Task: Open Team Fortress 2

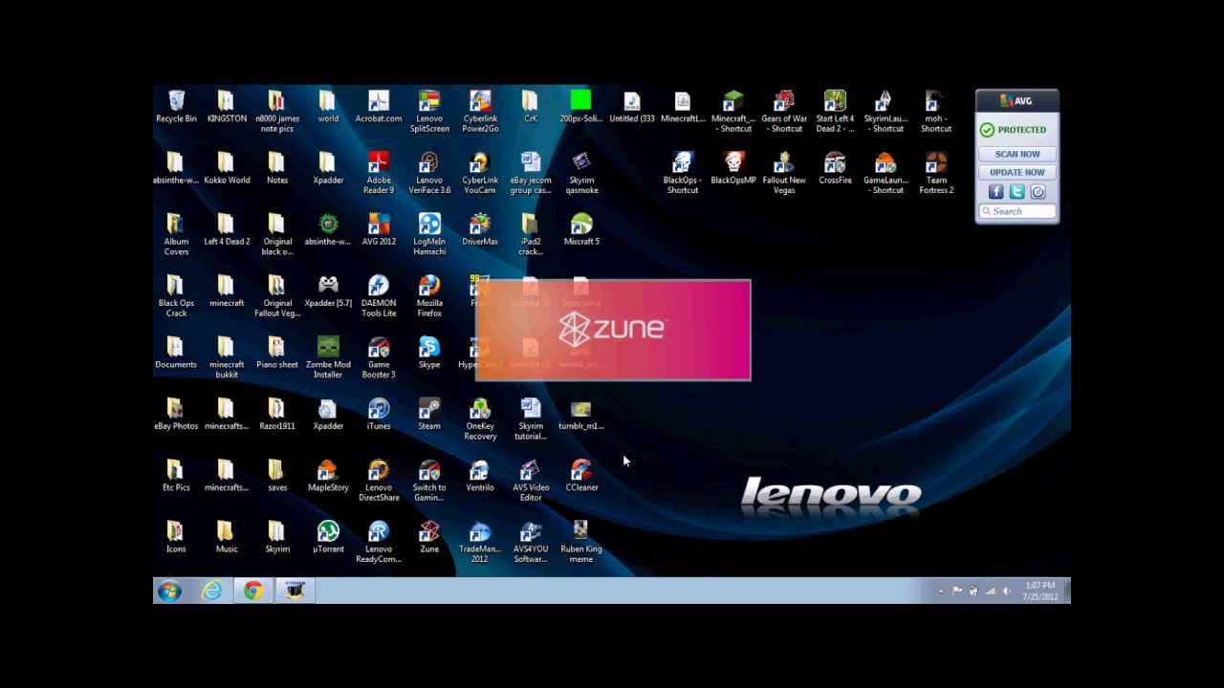Action: click(936, 173)
